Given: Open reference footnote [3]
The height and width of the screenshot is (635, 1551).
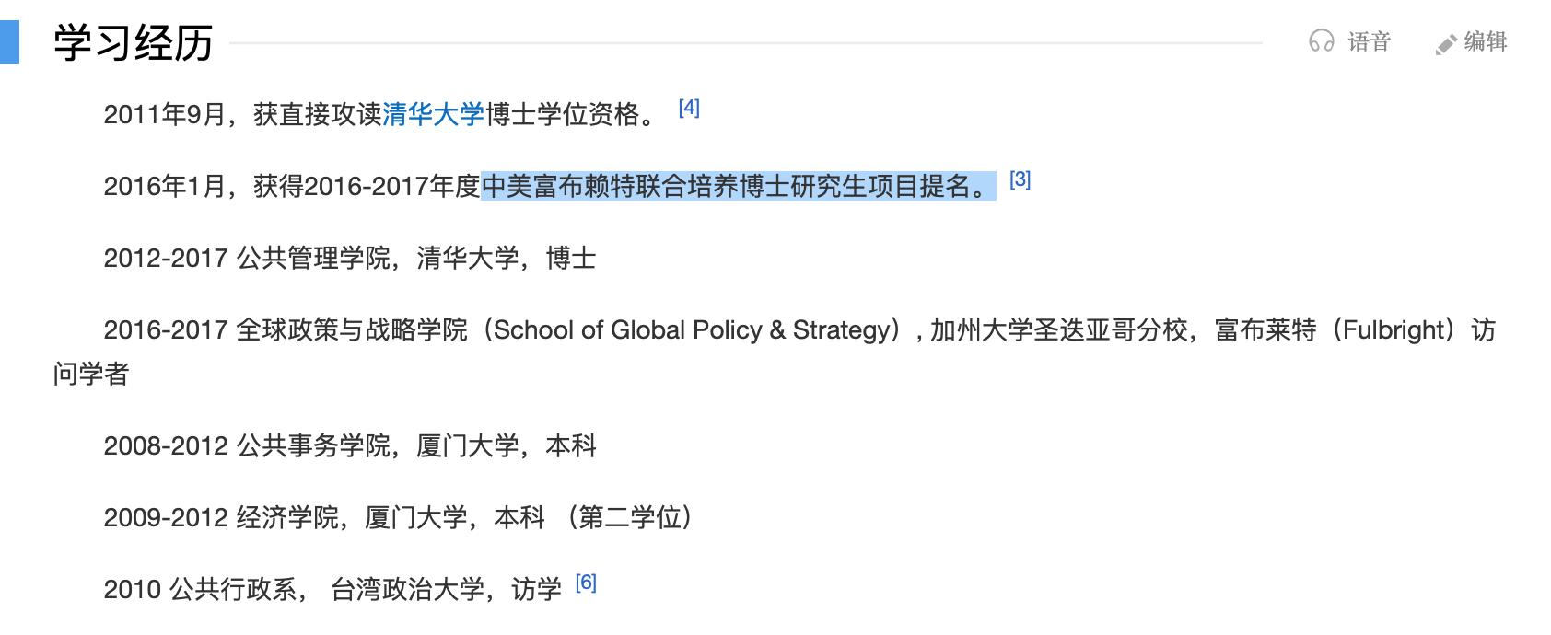Looking at the screenshot, I should coord(1020,179).
